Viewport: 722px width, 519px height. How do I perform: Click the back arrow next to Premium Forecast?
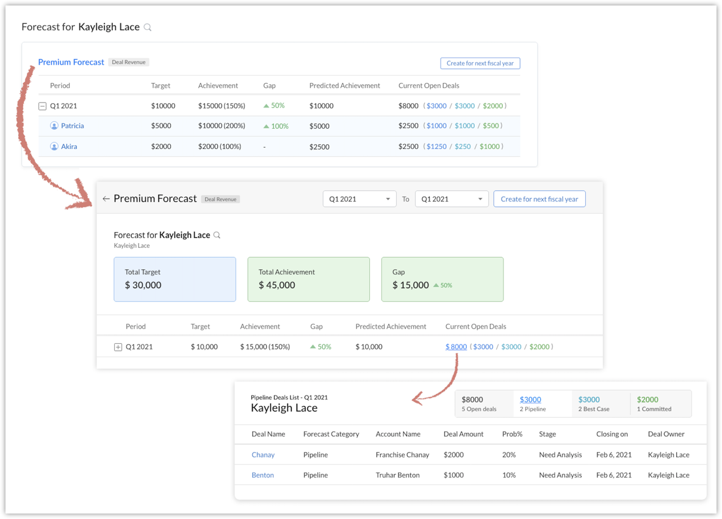tap(106, 199)
